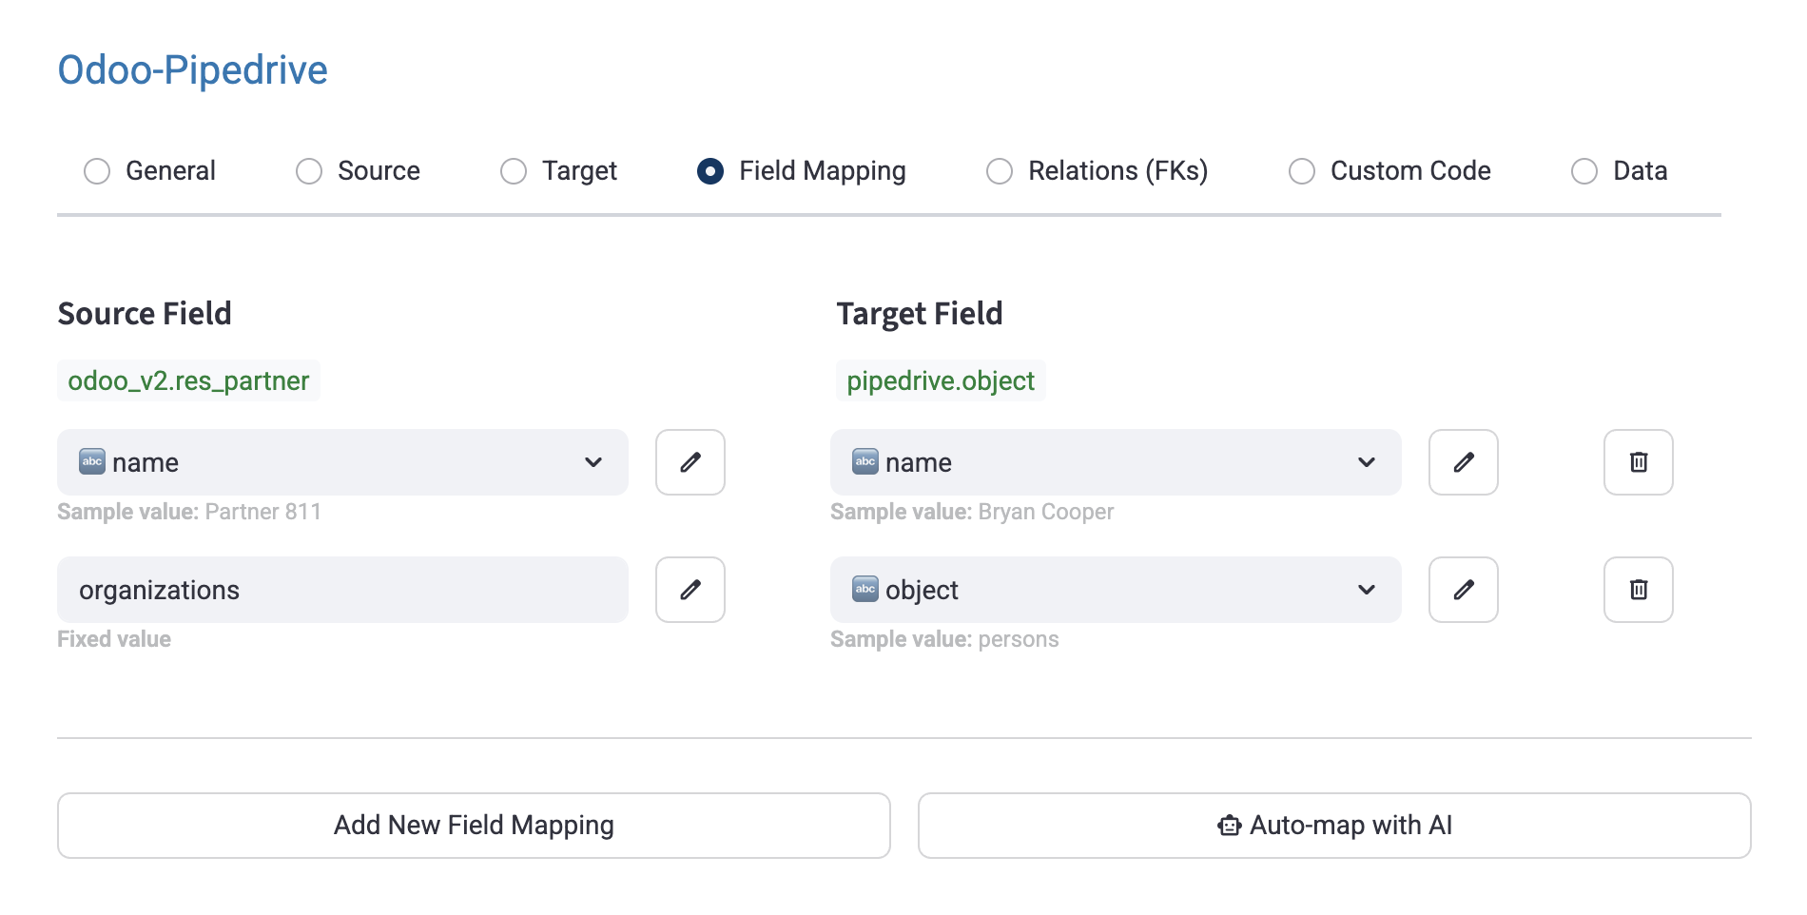Open the Odoo-Pipedrive title link

click(x=193, y=70)
